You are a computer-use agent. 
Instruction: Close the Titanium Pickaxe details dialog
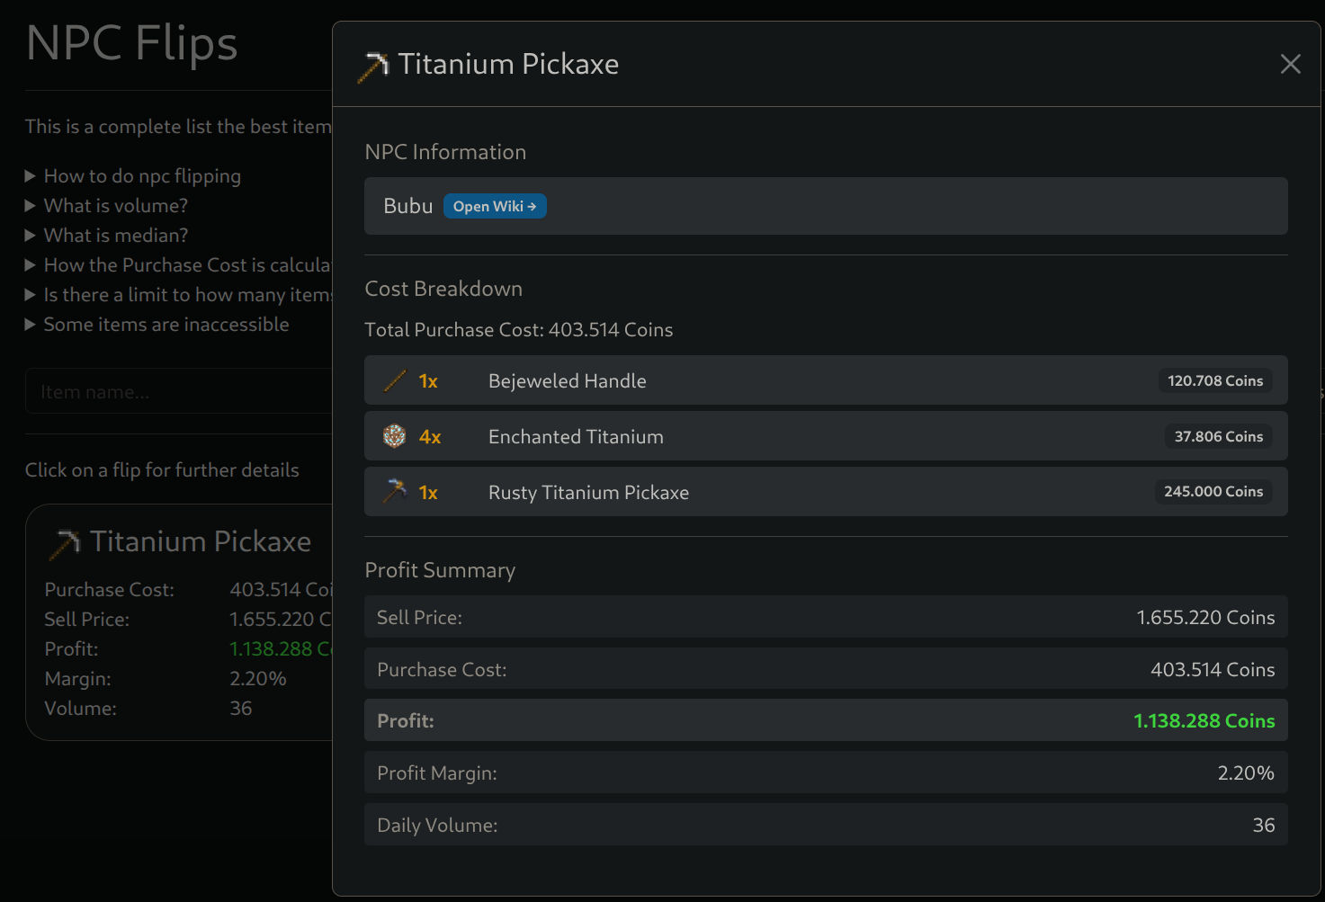tap(1290, 64)
